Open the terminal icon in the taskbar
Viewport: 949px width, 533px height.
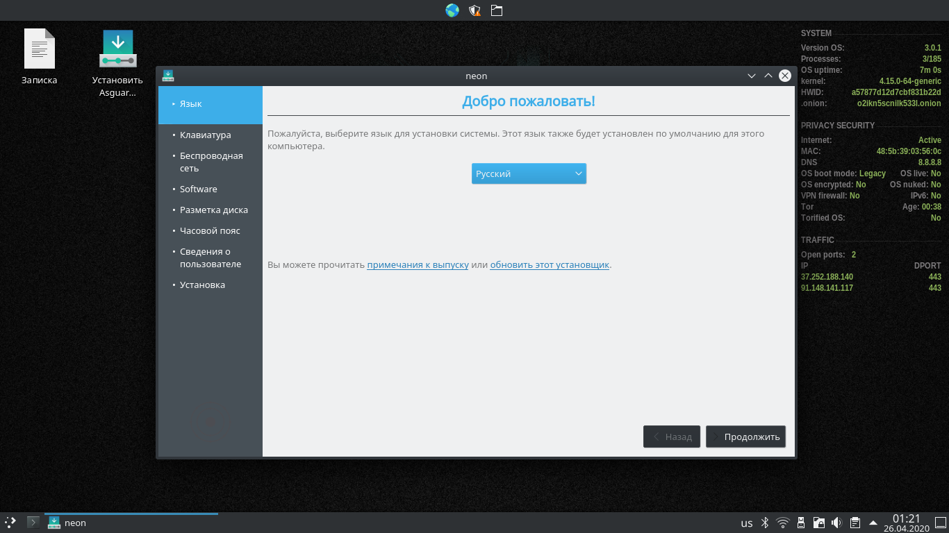pyautogui.click(x=33, y=523)
